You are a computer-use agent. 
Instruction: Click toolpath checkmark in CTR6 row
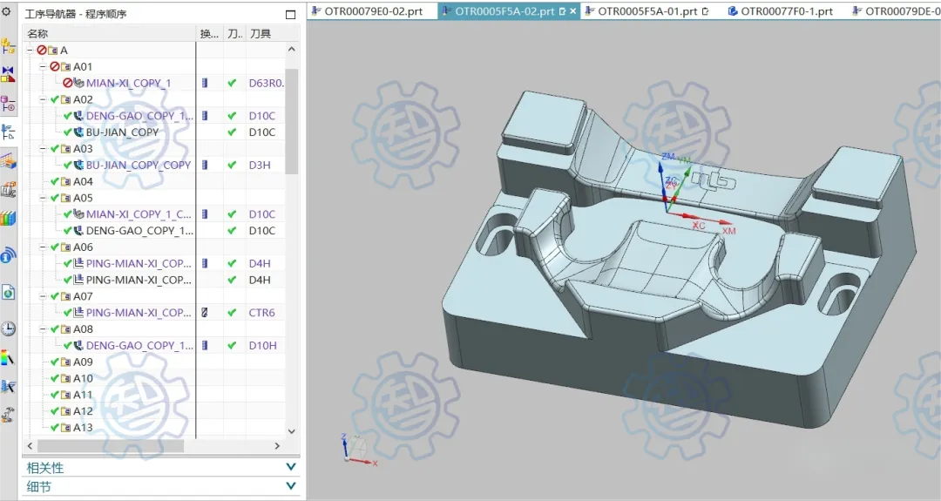tap(232, 312)
